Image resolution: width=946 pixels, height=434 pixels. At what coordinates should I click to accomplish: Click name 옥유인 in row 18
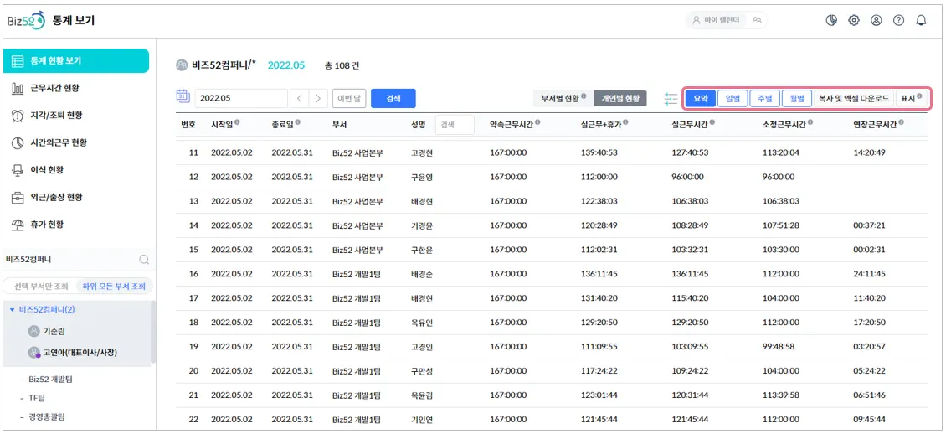pyautogui.click(x=421, y=323)
